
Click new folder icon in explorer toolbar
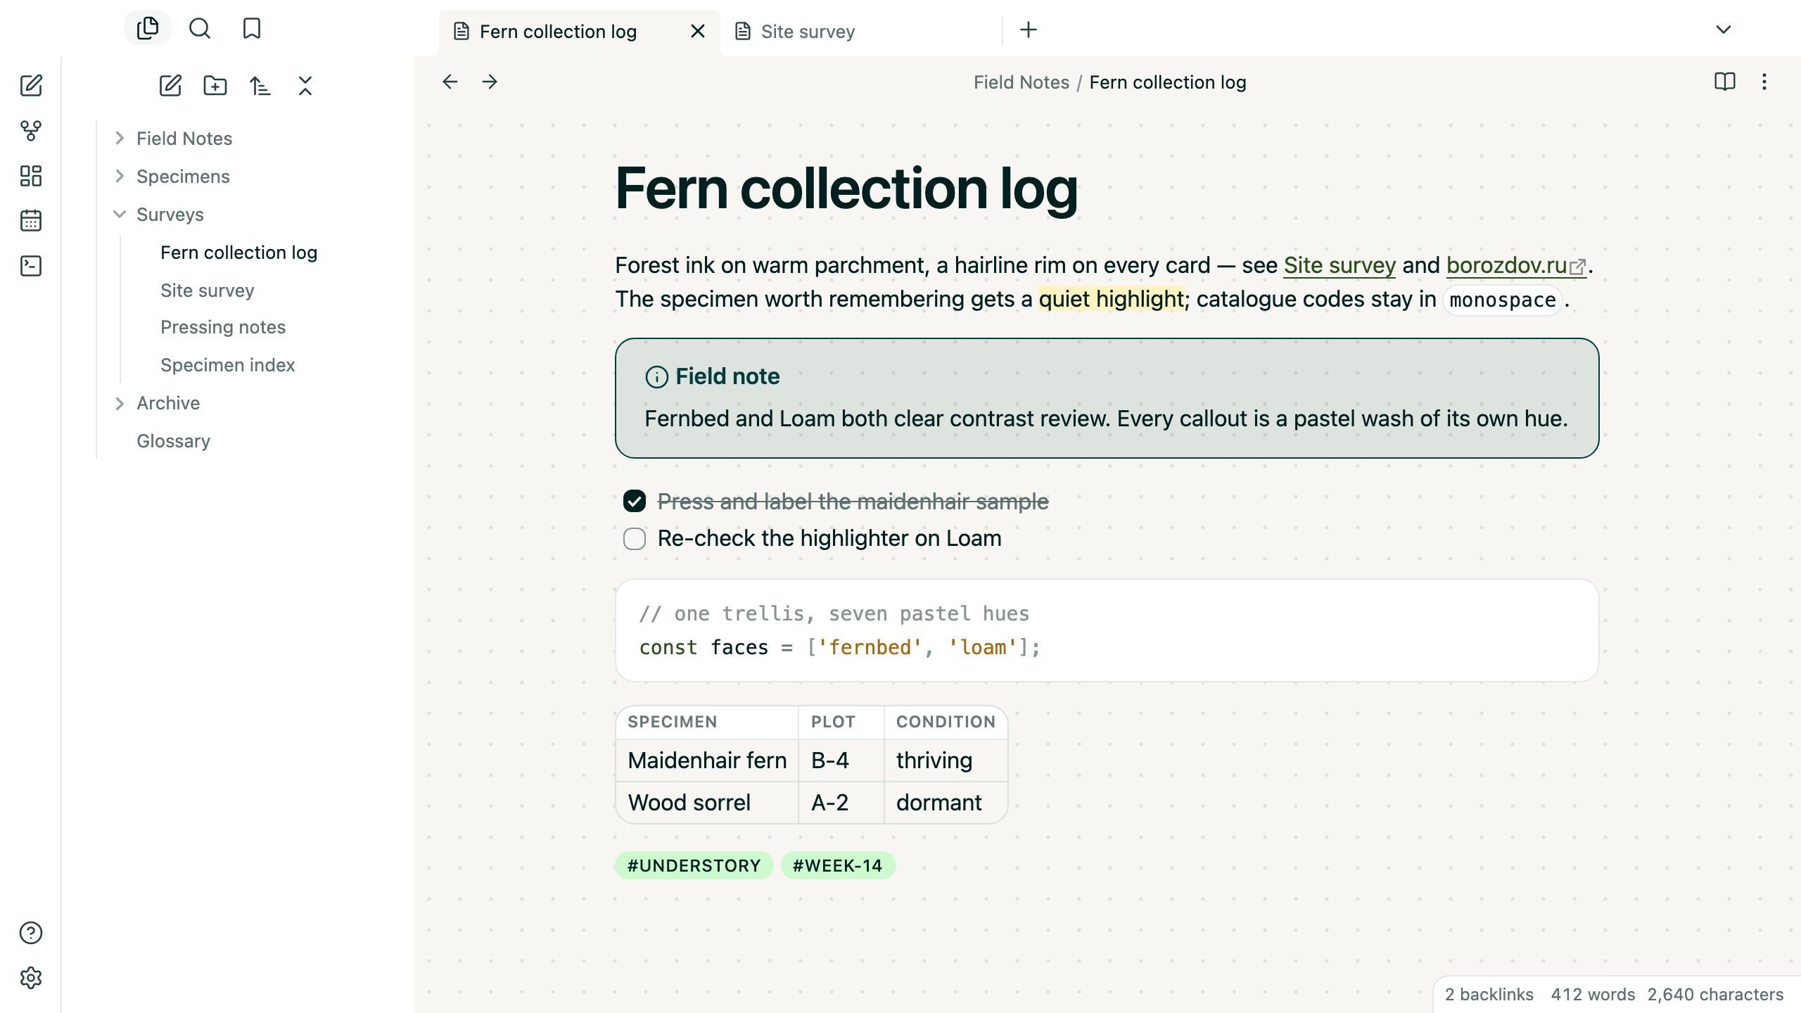tap(215, 86)
